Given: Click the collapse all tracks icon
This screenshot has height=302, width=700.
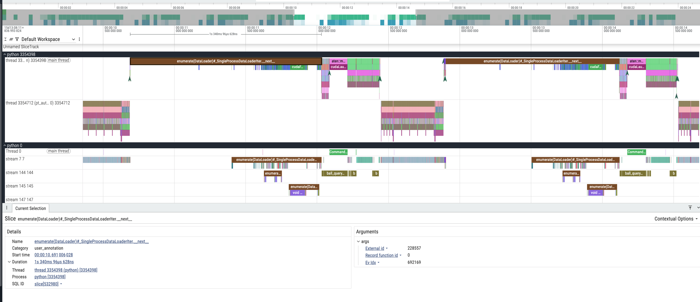Looking at the screenshot, I should pyautogui.click(x=5, y=39).
